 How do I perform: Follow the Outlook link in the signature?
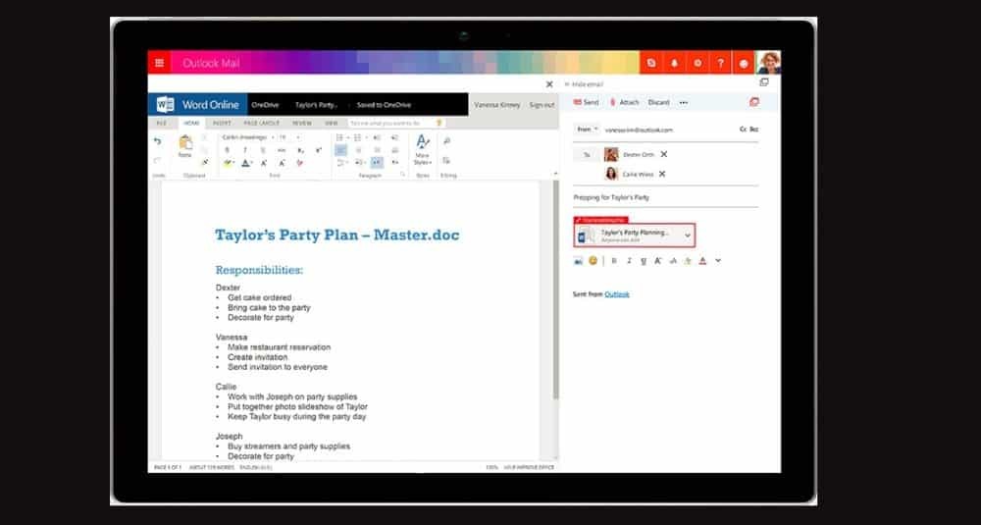tap(616, 294)
